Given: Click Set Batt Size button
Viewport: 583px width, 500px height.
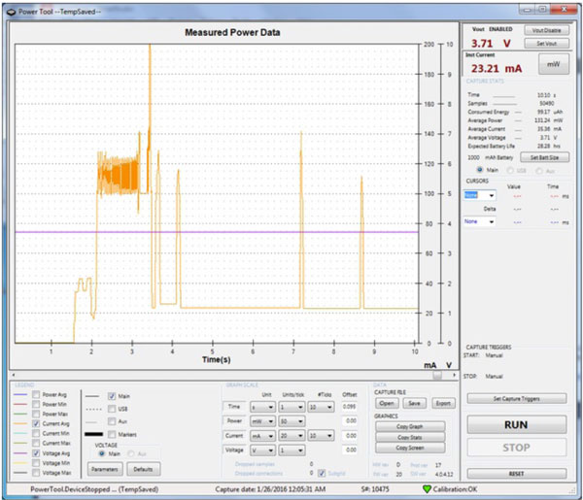Looking at the screenshot, I should pos(544,156).
